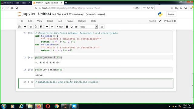Click the output 183.2

pos(39,75)
